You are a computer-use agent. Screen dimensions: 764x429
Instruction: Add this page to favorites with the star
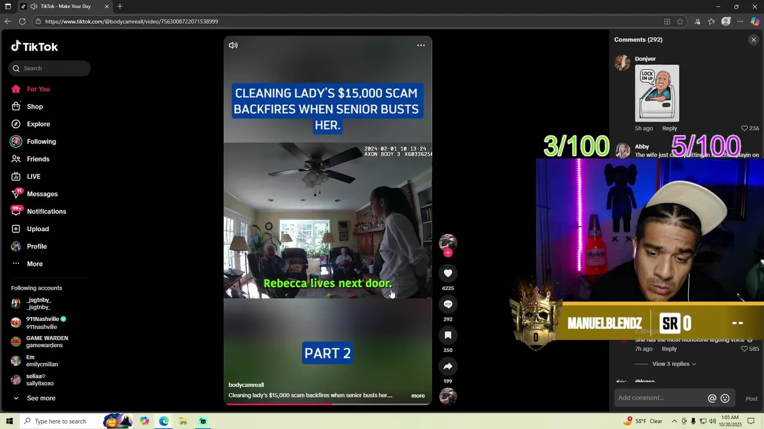tap(680, 21)
